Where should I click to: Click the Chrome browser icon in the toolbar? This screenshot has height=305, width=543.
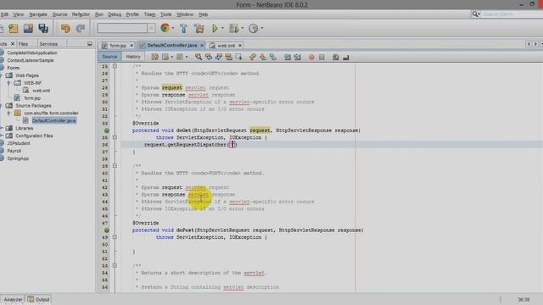(x=165, y=28)
